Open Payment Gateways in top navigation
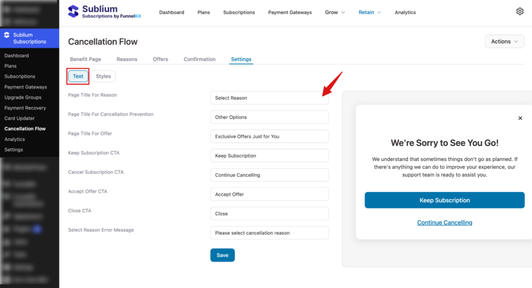Image resolution: width=532 pixels, height=288 pixels. (x=290, y=12)
